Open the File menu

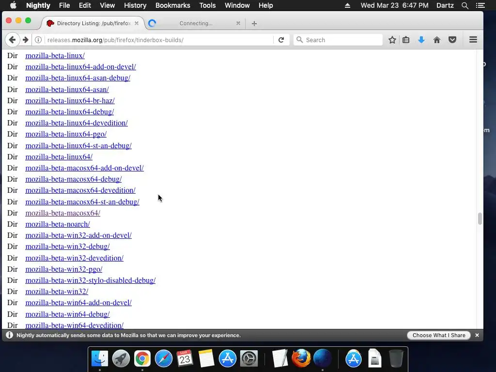tap(64, 5)
